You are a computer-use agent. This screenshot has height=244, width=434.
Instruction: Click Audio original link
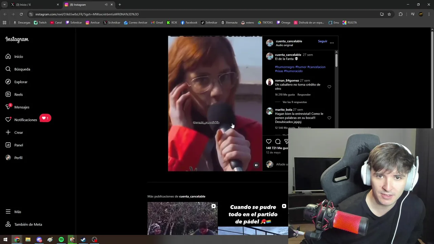[284, 45]
